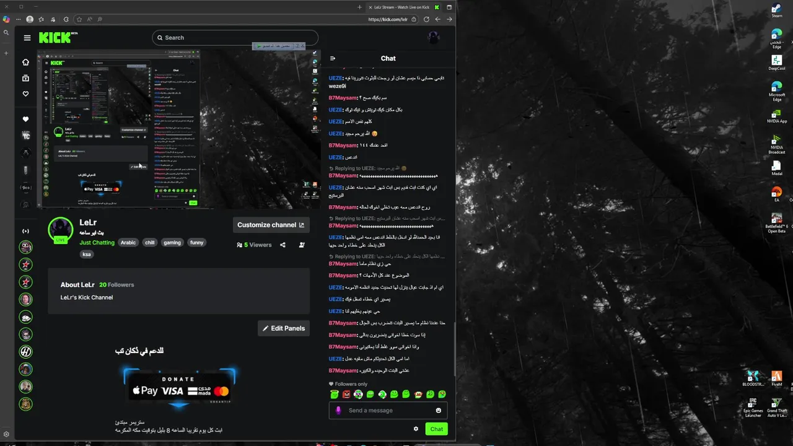Click the green Chat send button
This screenshot has width=793, height=446.
436,429
